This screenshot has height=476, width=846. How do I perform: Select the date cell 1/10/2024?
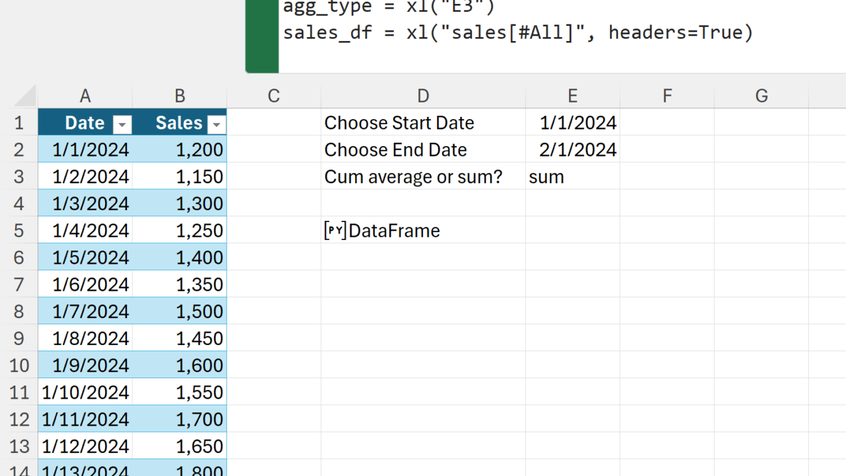click(85, 393)
